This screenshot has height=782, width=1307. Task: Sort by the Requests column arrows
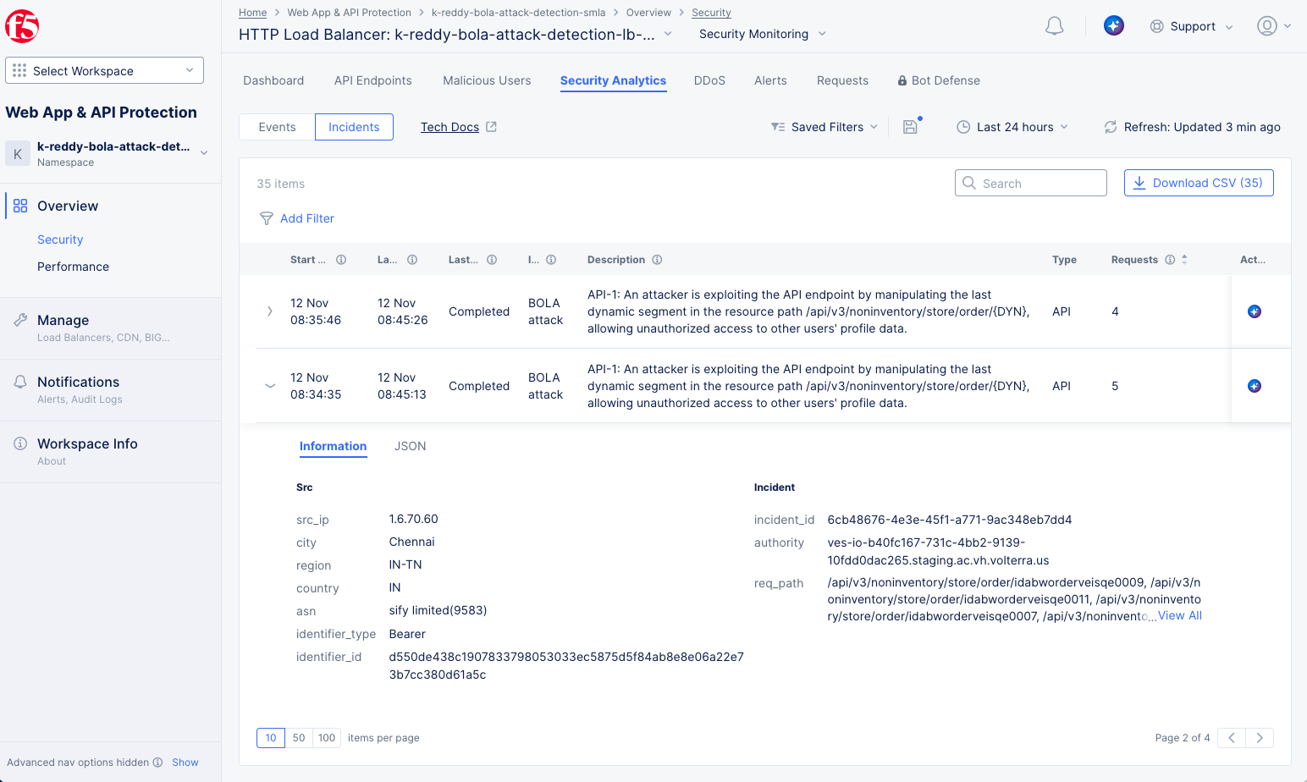pos(1184,260)
